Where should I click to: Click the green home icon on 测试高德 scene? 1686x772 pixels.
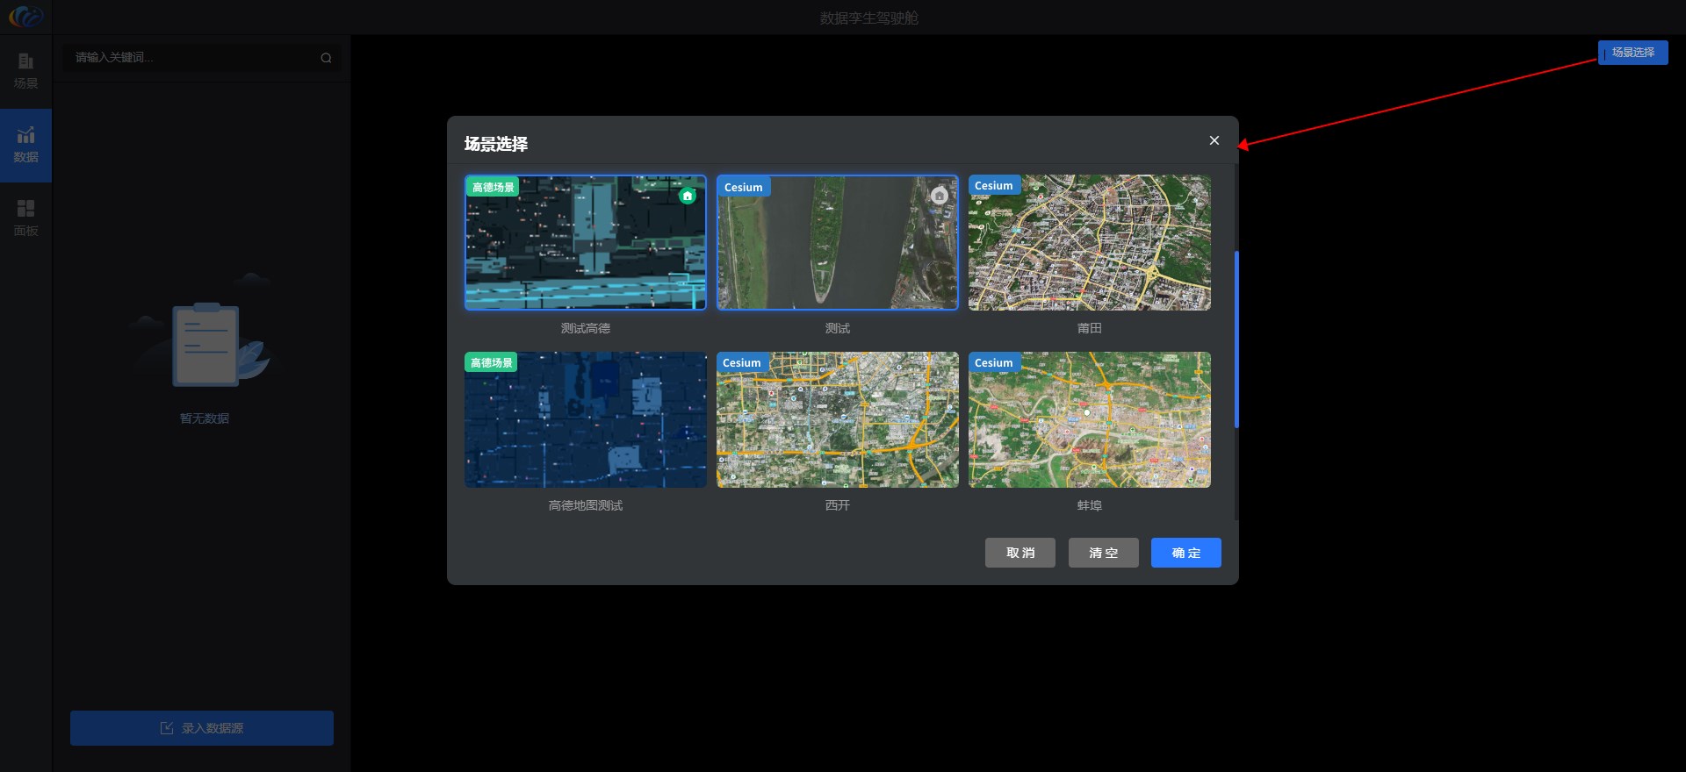688,196
